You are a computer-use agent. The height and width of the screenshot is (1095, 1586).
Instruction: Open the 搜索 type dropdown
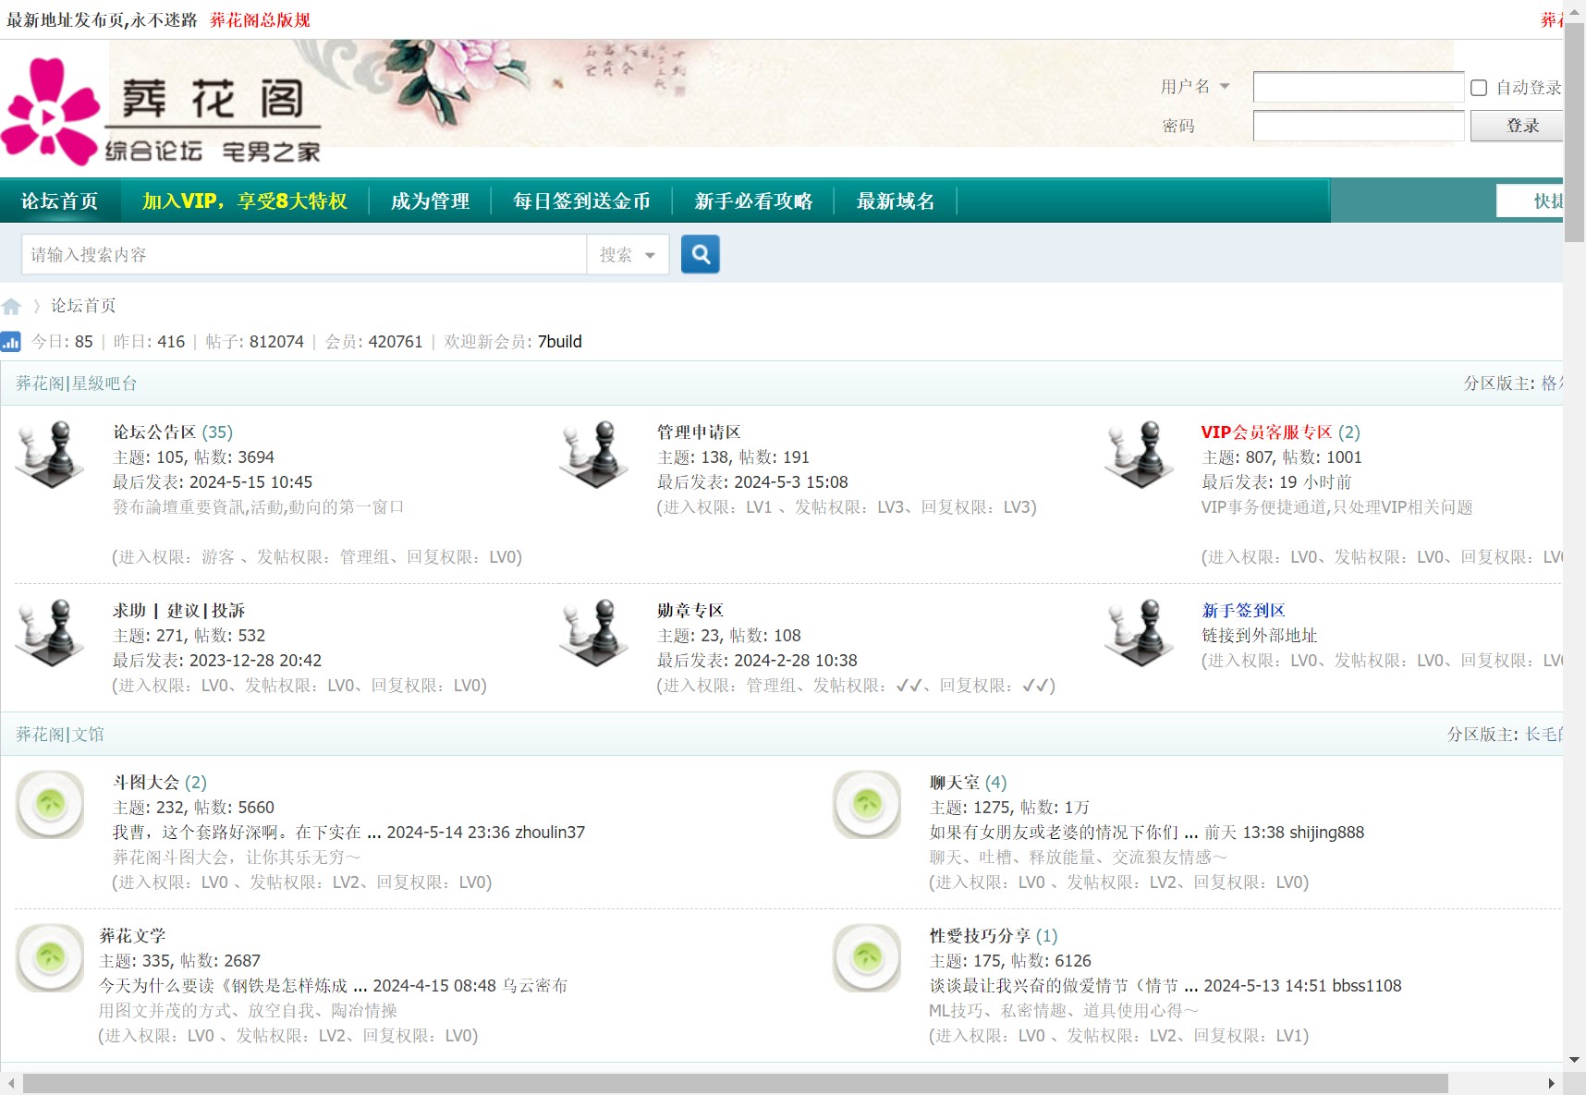(627, 255)
